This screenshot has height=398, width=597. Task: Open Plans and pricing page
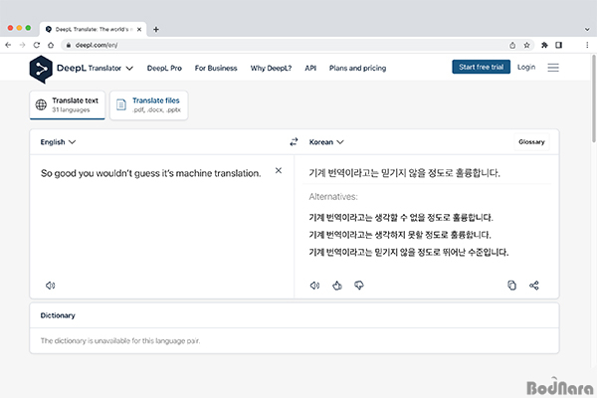[357, 69]
